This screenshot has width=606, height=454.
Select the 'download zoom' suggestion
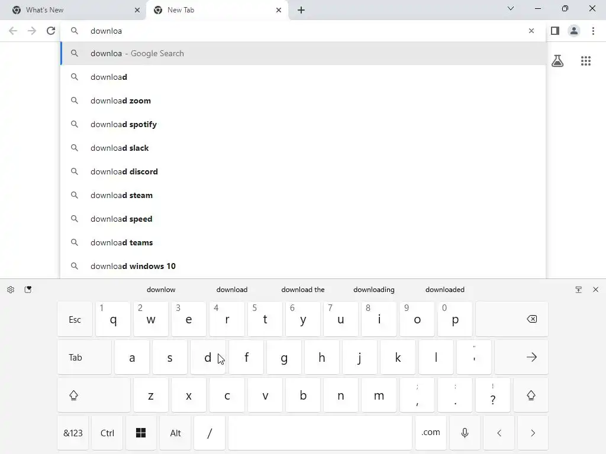(x=303, y=100)
